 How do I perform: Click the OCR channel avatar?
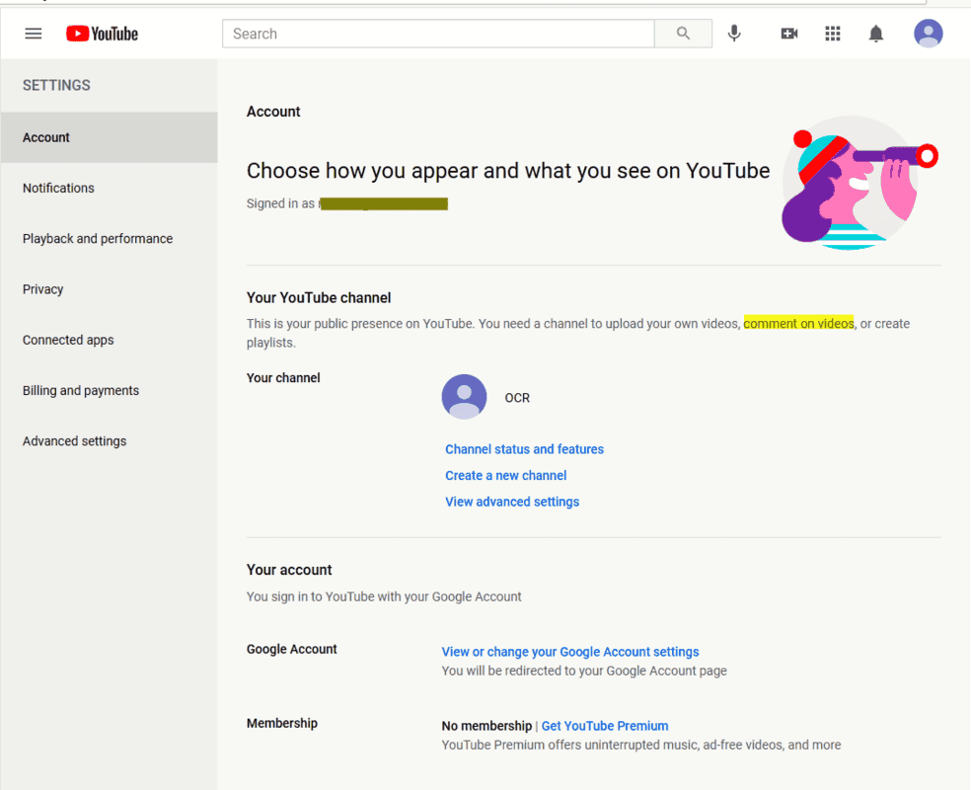(464, 397)
